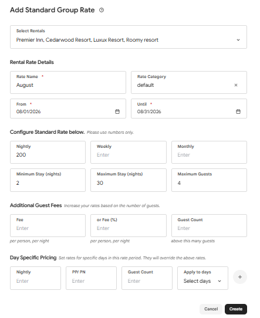This screenshot has width=260, height=318.
Task: Click the Rate Category field
Action: pos(189,82)
